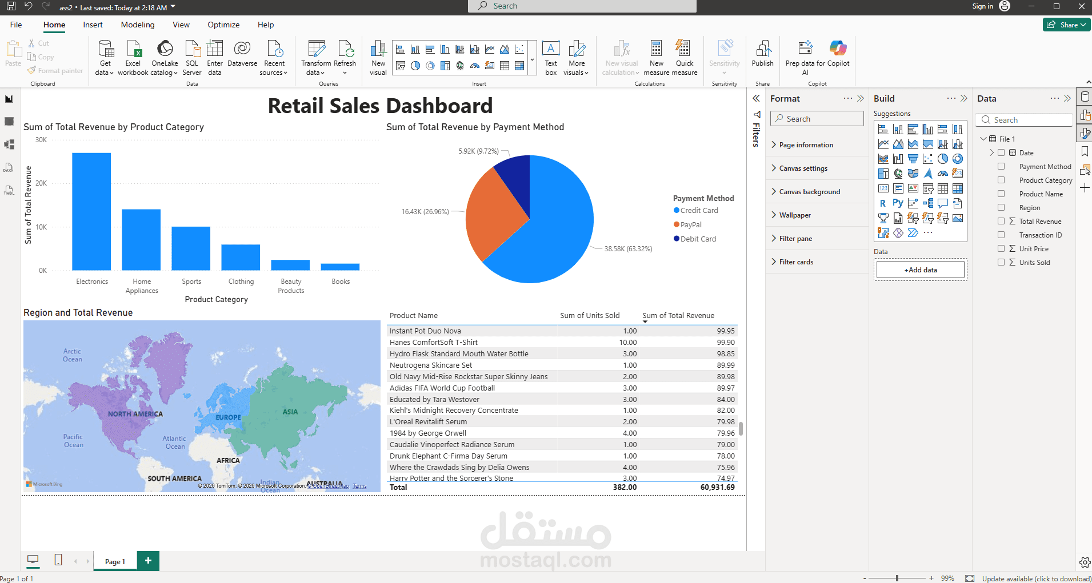Select funnel chart in Build gallery
The height and width of the screenshot is (583, 1092).
pos(913,159)
